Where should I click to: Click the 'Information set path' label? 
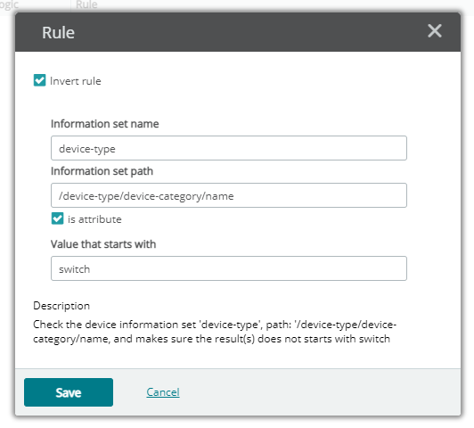[102, 171]
